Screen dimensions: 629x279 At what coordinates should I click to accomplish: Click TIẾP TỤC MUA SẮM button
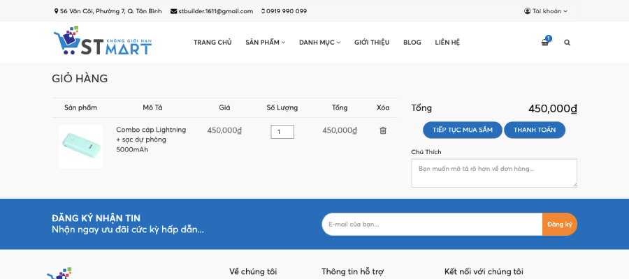click(x=463, y=130)
